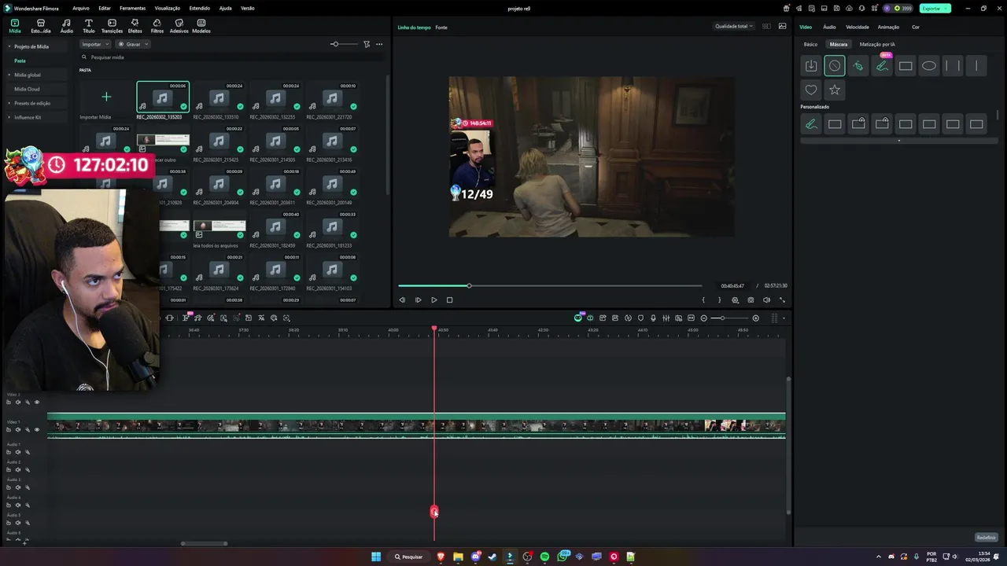Select the double line mask shape
This screenshot has height=566, width=1007.
(953, 66)
